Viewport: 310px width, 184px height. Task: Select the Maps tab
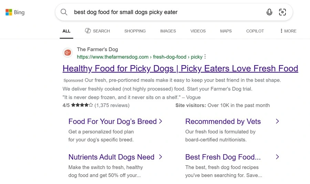[x=226, y=31]
